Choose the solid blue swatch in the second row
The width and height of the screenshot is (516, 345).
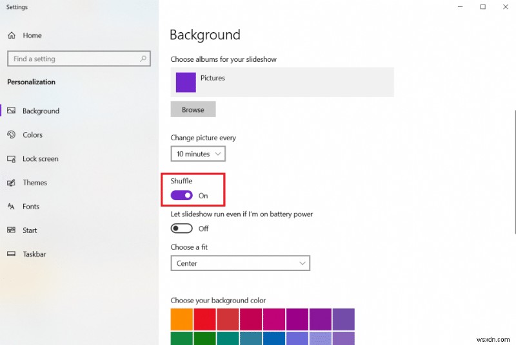274,339
